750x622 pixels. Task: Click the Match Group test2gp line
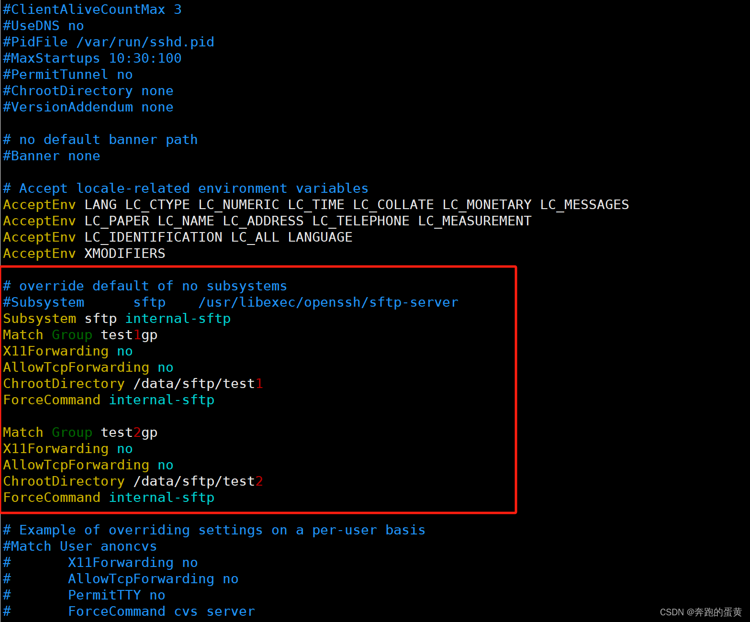(x=79, y=432)
